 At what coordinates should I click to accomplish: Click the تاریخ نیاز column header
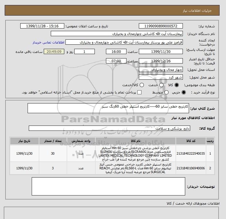[x=24, y=141]
